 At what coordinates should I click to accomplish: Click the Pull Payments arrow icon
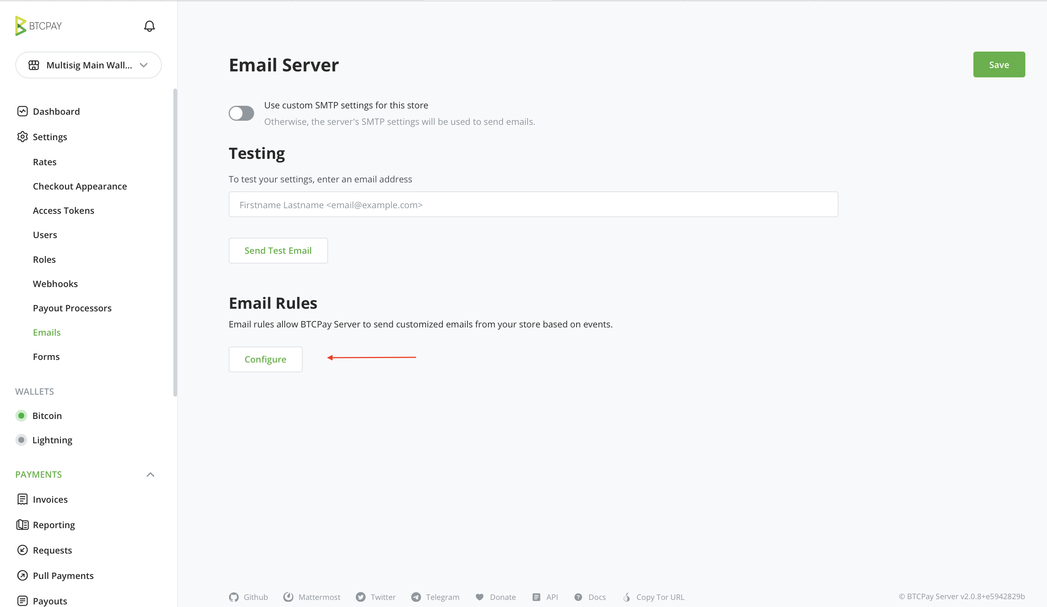22,576
